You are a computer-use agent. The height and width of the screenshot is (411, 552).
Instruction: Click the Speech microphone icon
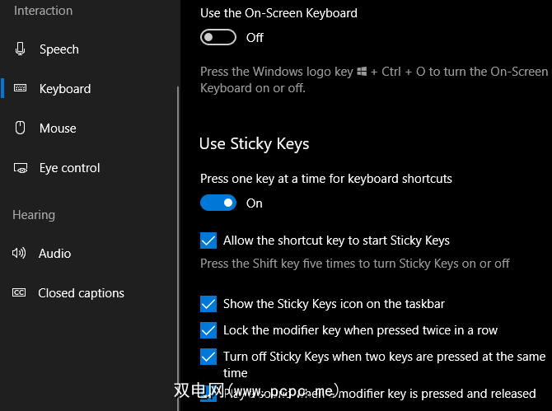(x=21, y=49)
